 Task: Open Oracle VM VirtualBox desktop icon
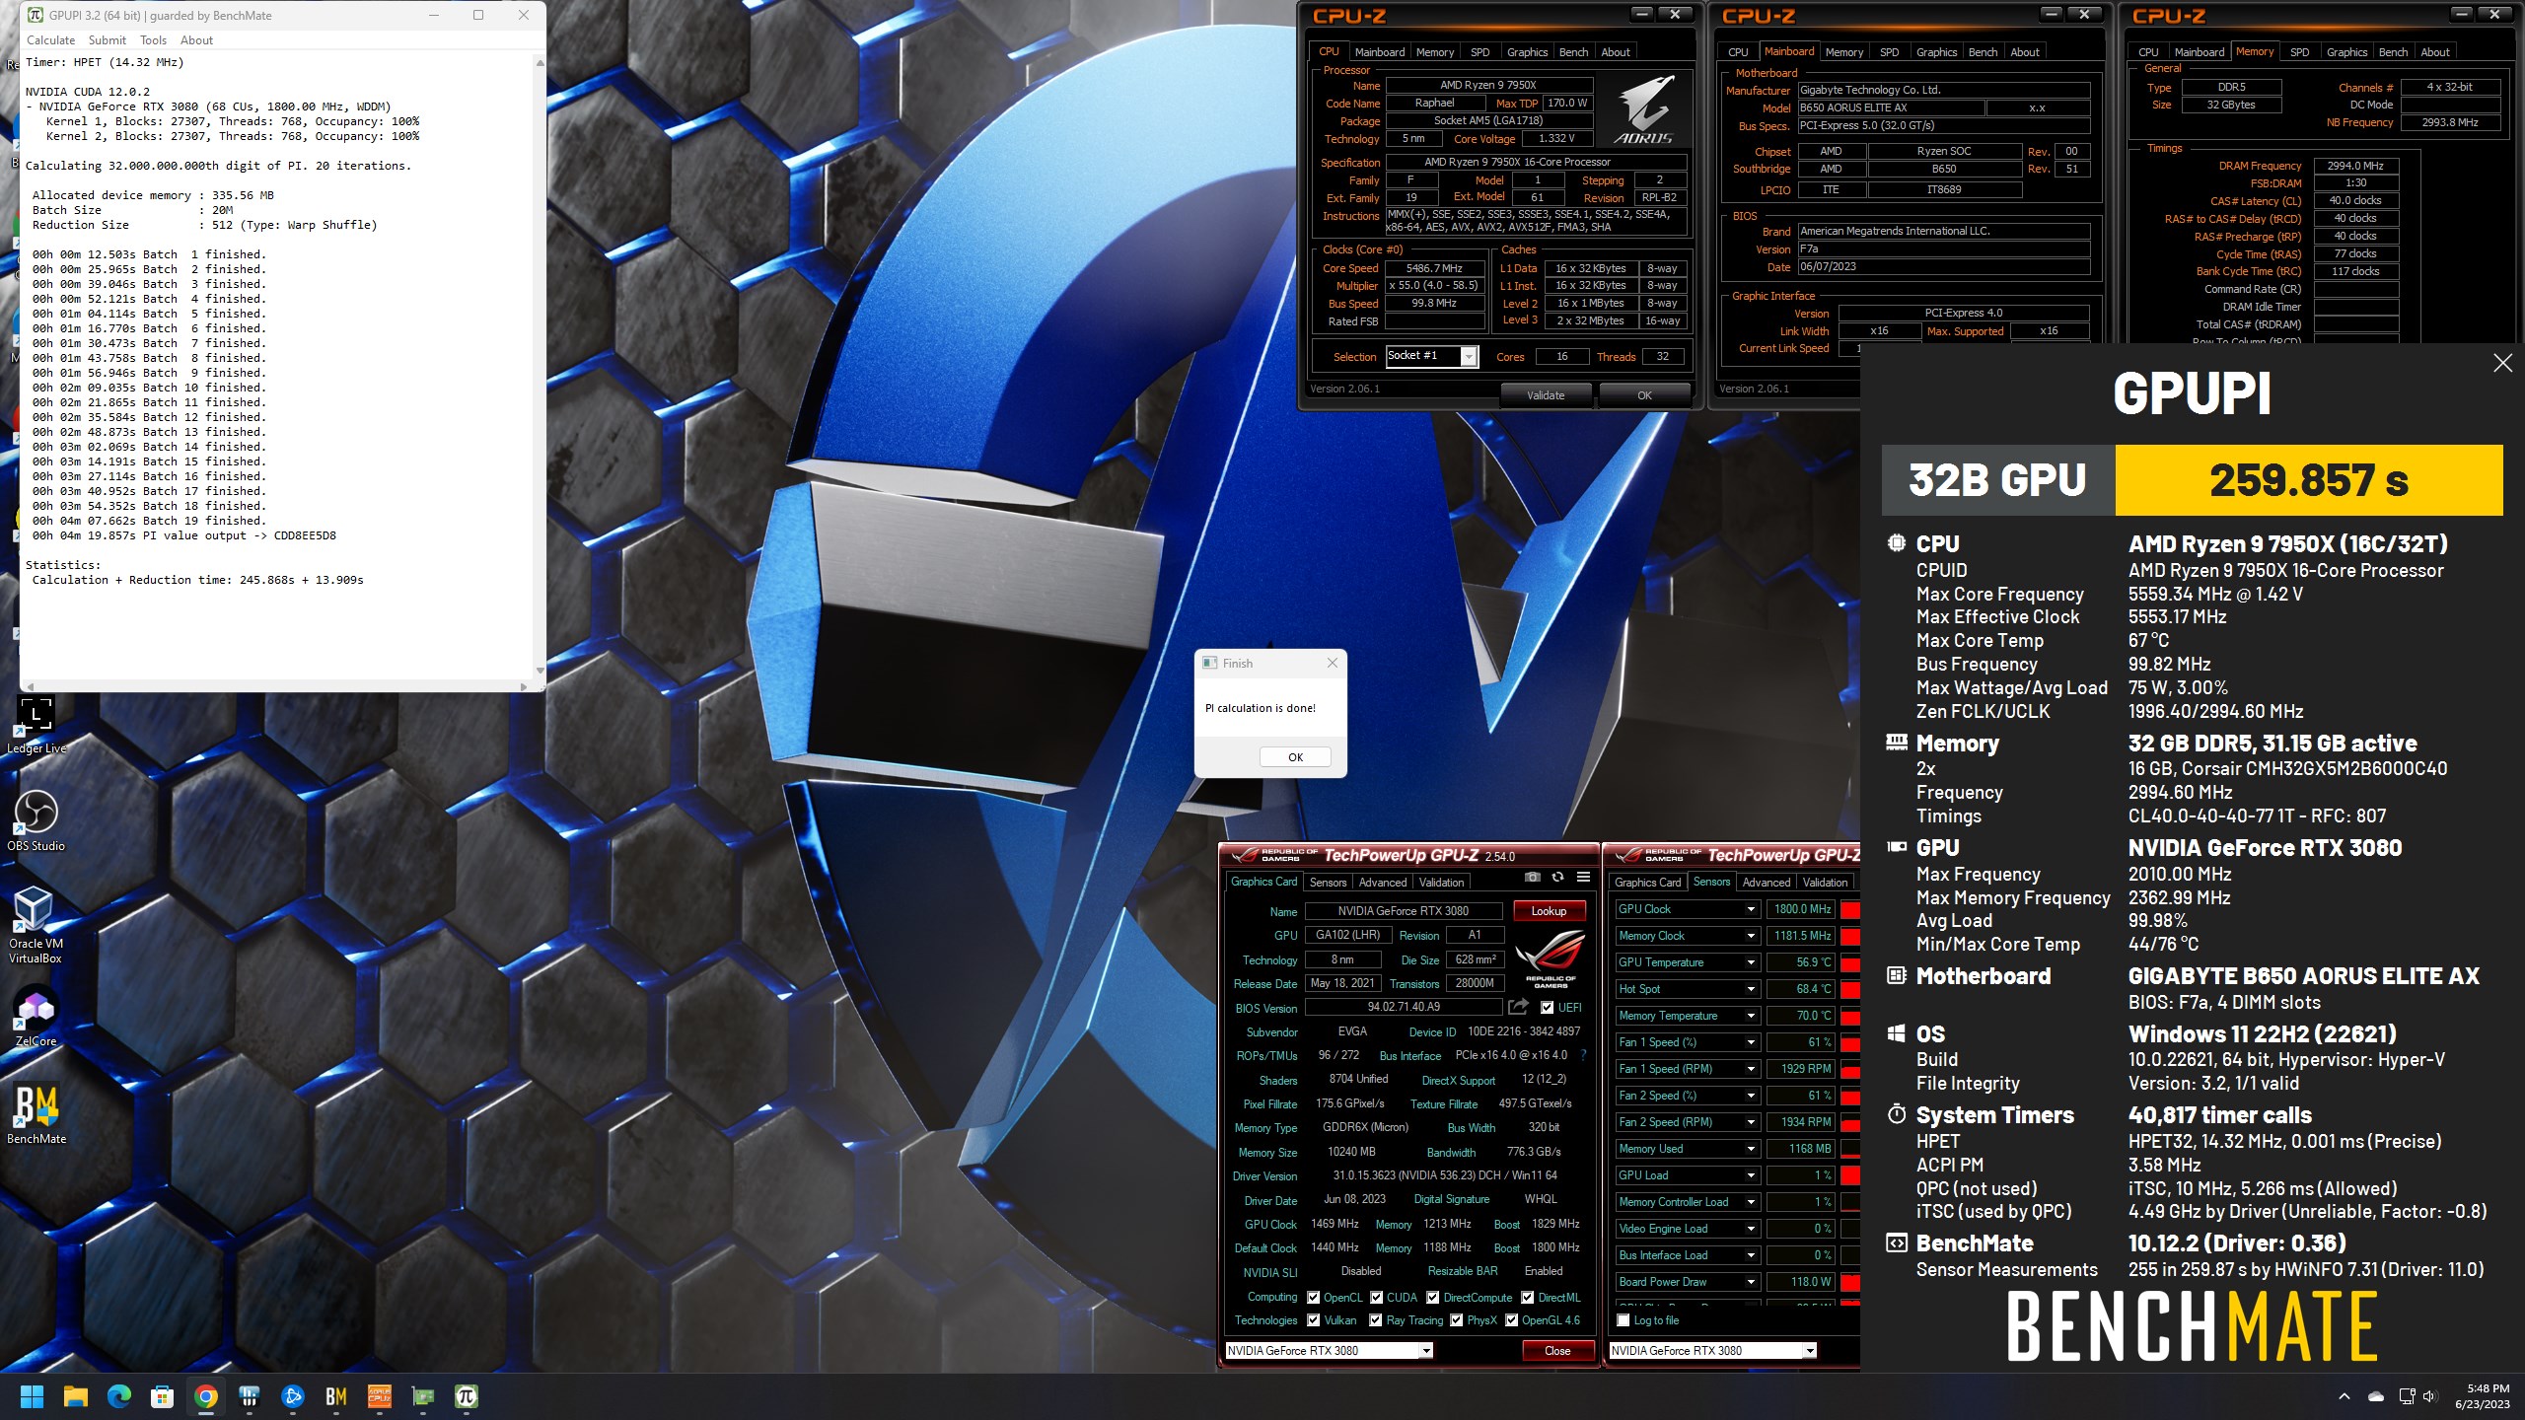36,925
